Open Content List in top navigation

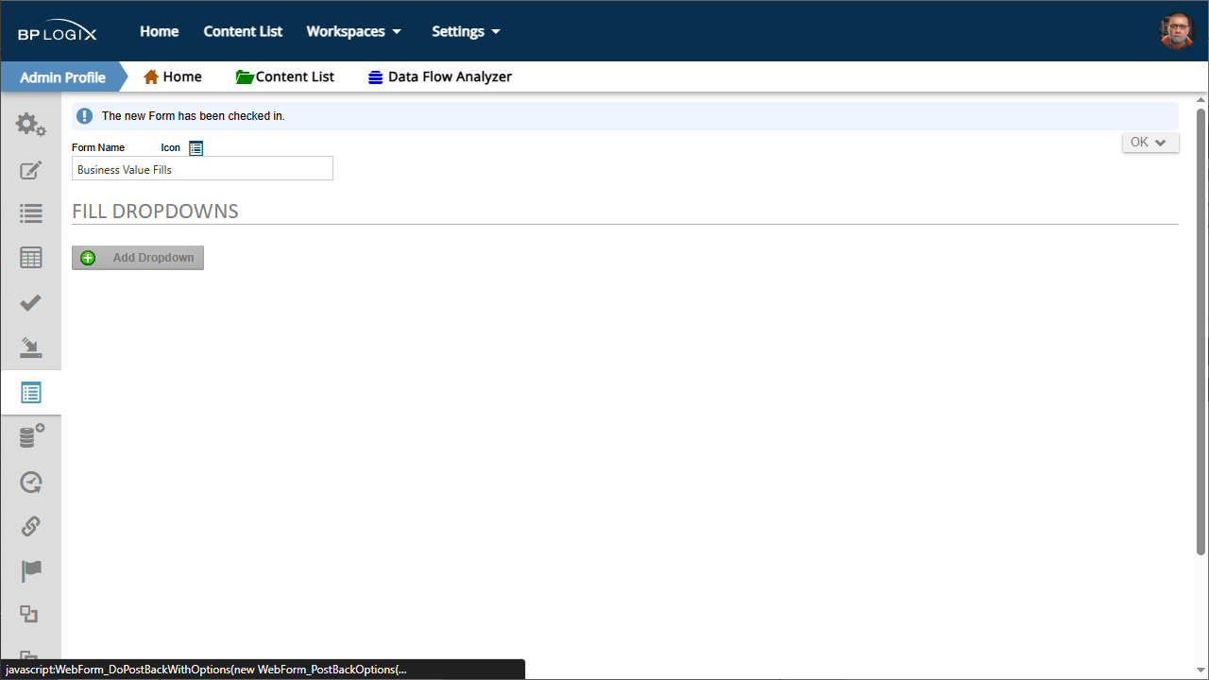coord(243,31)
